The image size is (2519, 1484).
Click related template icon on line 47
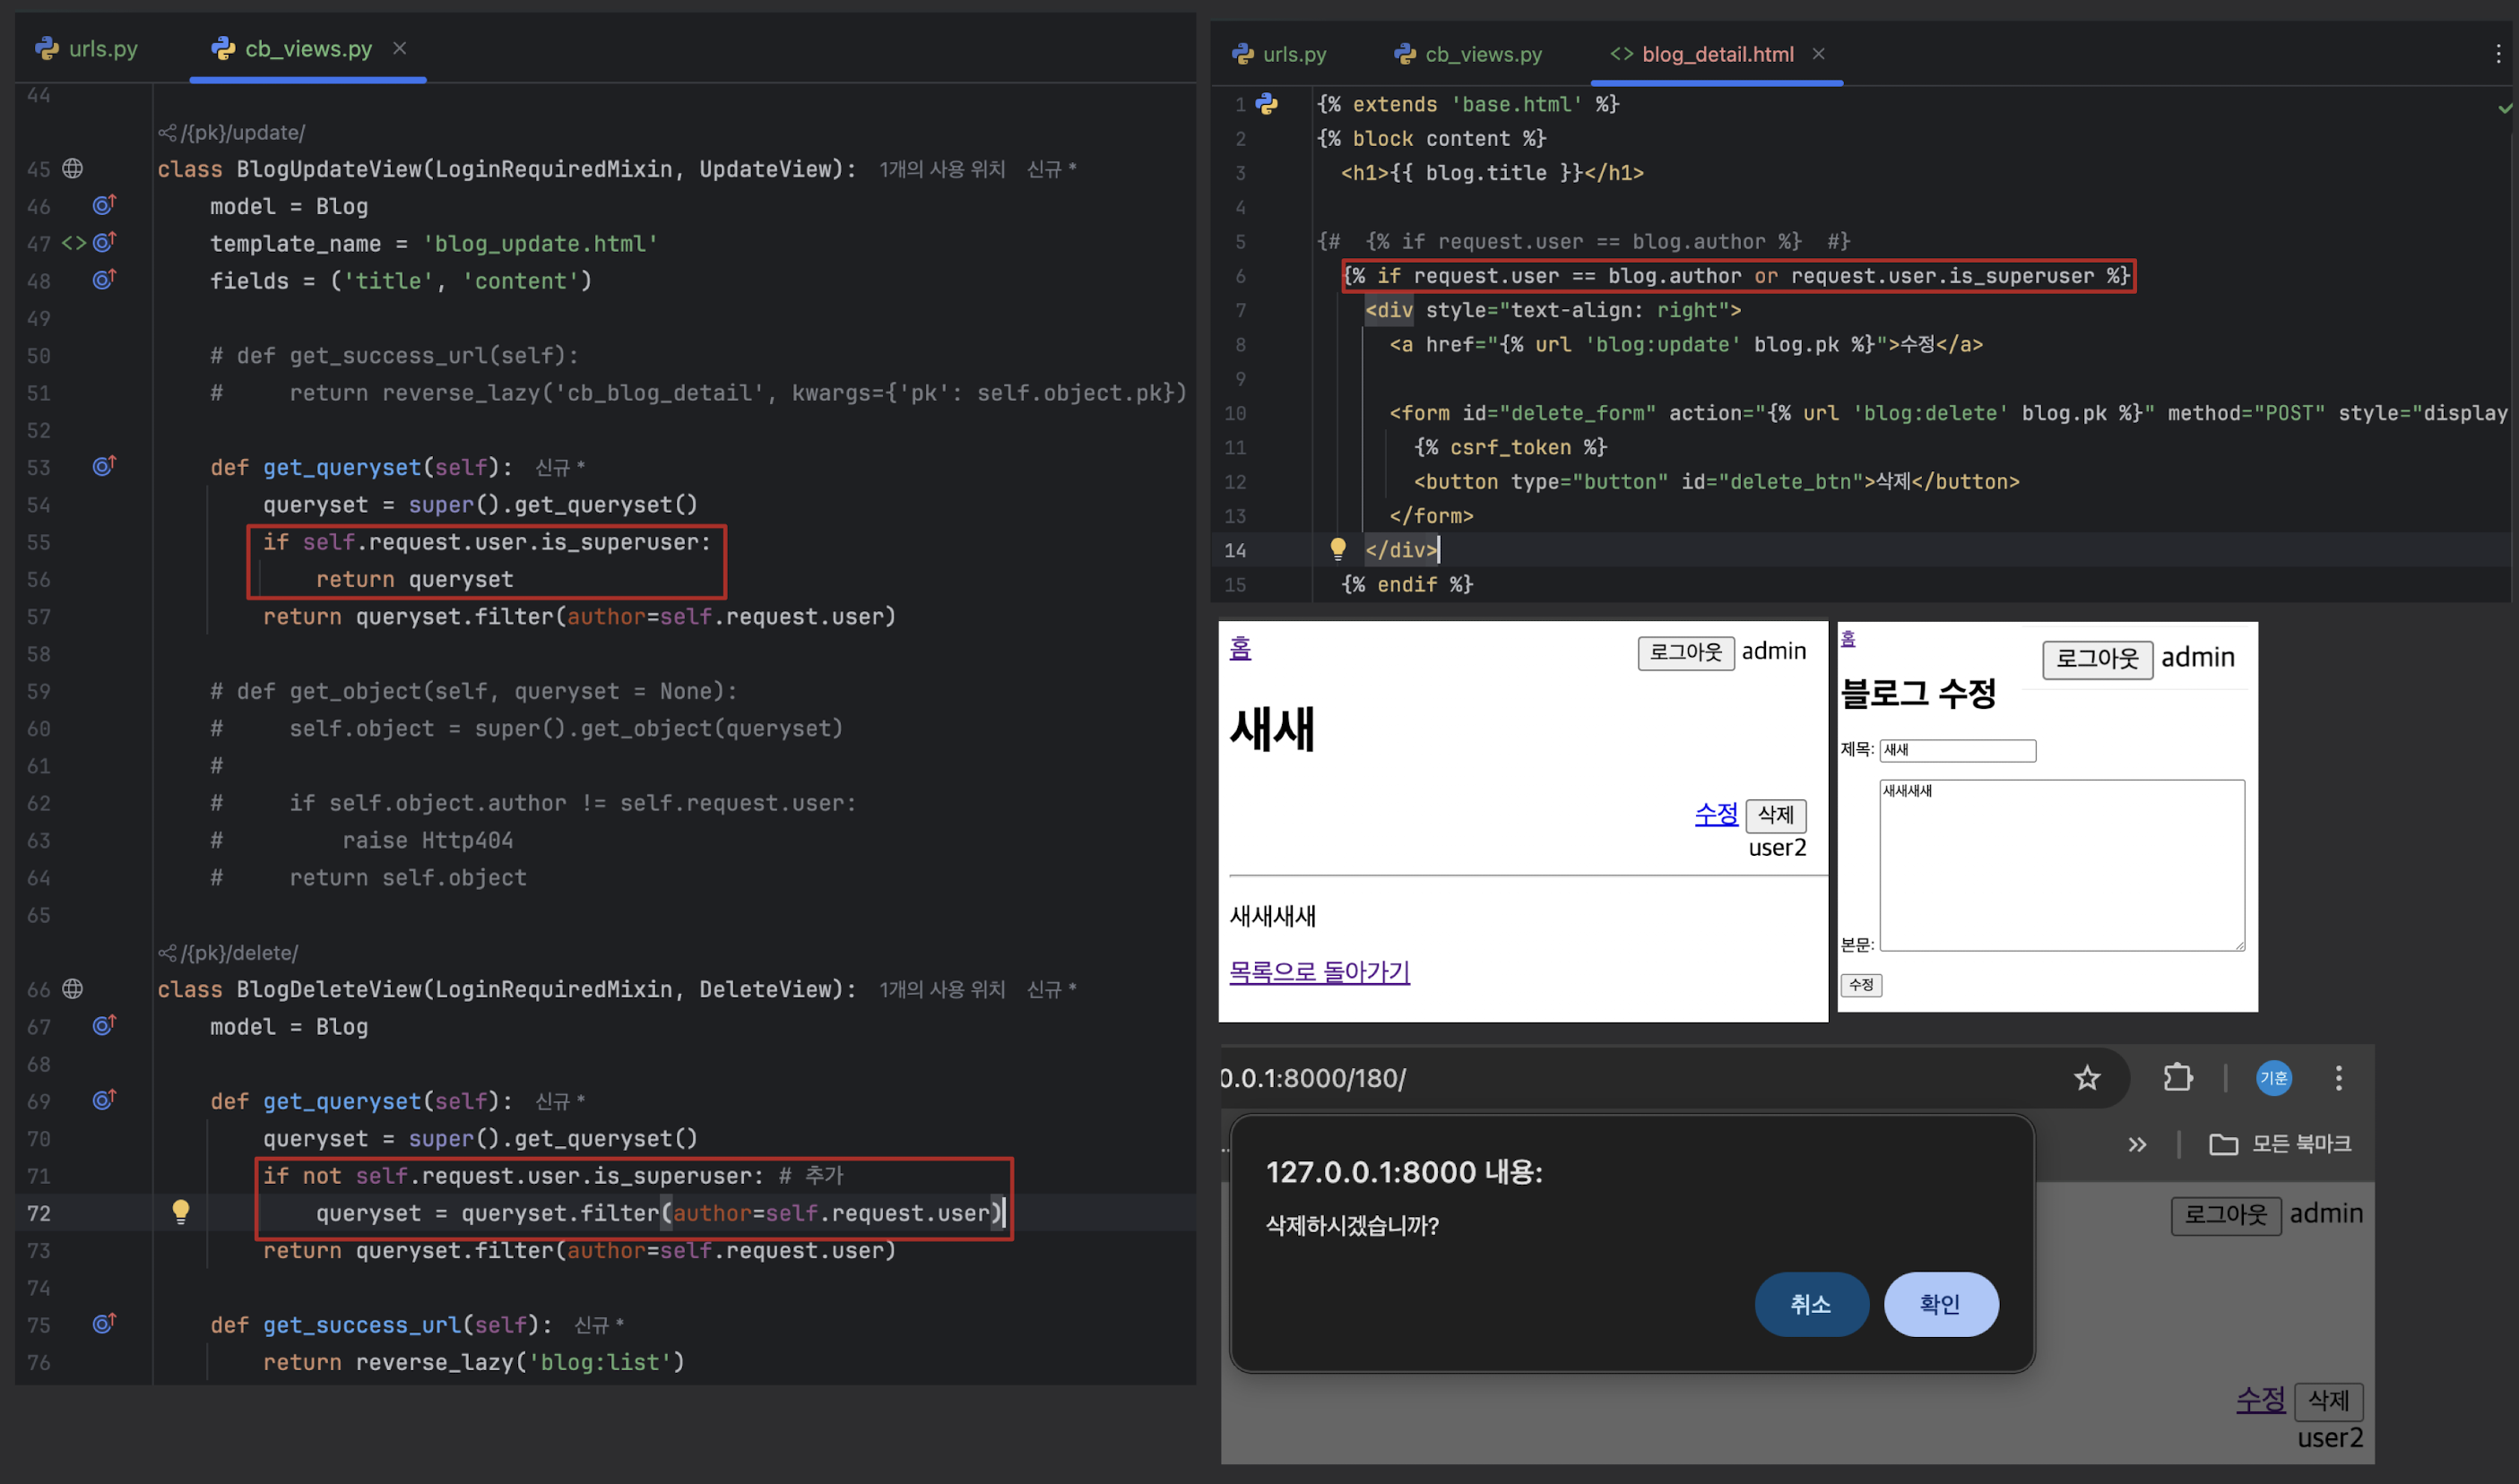point(74,243)
